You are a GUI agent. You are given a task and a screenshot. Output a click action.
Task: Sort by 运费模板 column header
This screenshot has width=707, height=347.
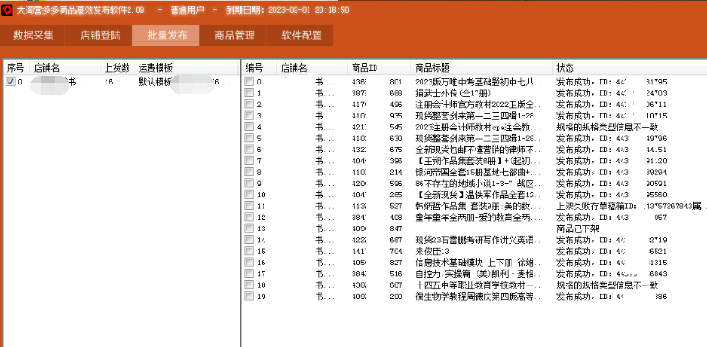[185, 68]
